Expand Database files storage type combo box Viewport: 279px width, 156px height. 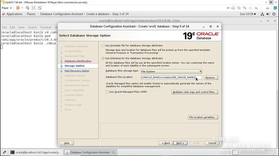point(171,71)
